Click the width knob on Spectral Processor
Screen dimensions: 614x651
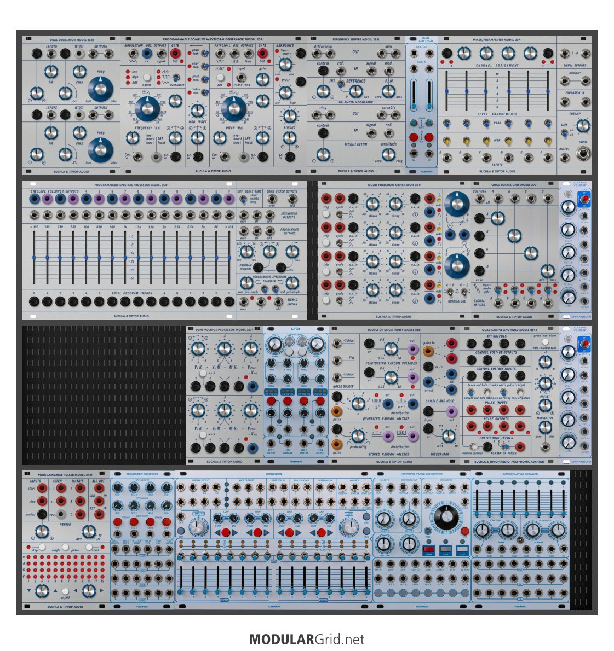(x=292, y=251)
